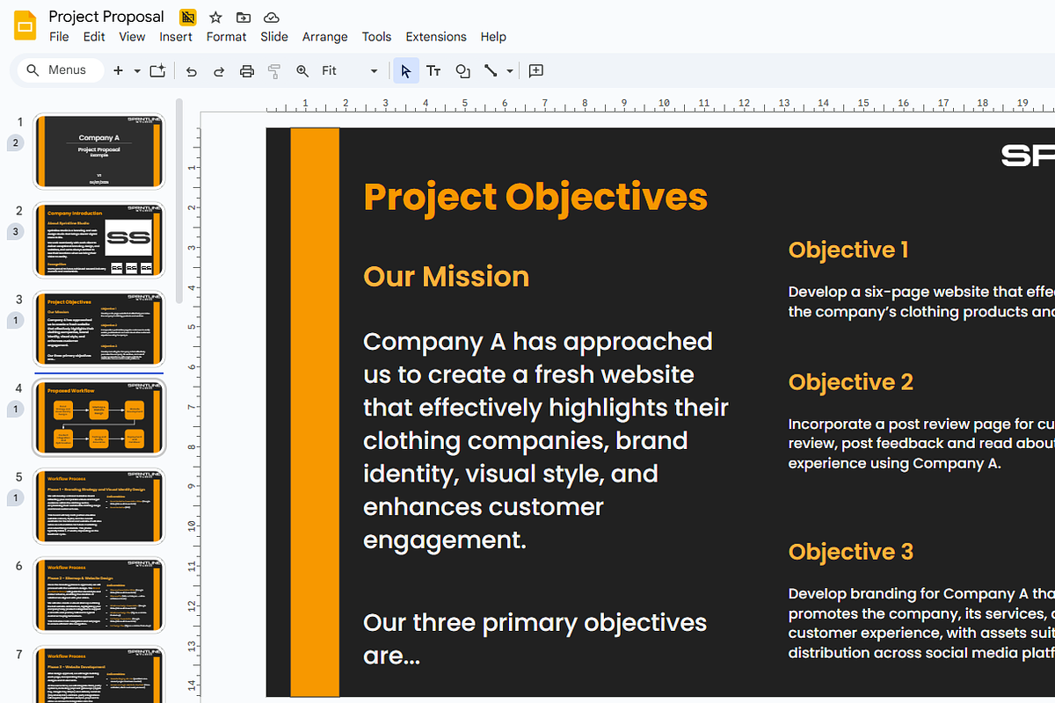Expand the line type dropdown arrow

point(510,71)
